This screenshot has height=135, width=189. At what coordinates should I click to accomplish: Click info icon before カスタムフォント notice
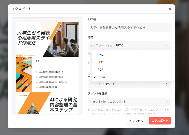pos(90,110)
